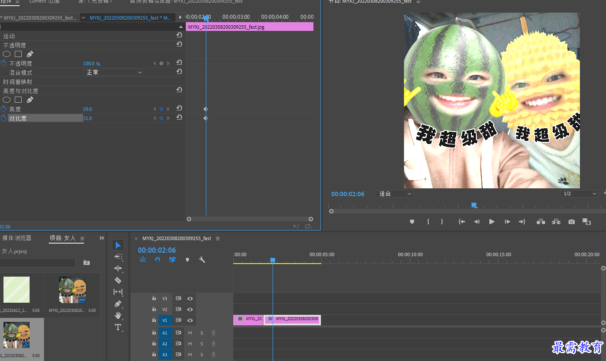Open the 项目: 女人 panel menu
The height and width of the screenshot is (361, 606).
coord(82,238)
